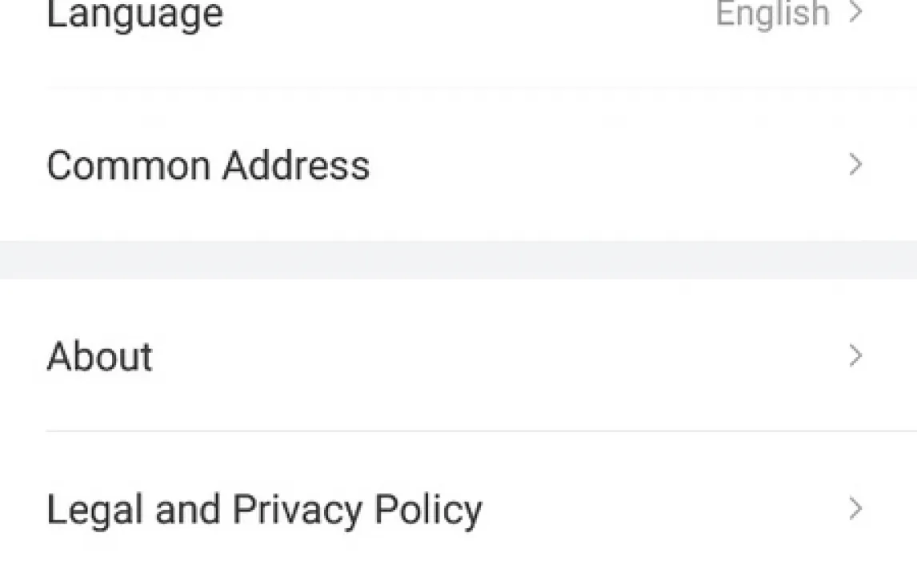917x573 pixels.
Task: Click the Legal and Privacy Policy chevron
Action: (856, 508)
